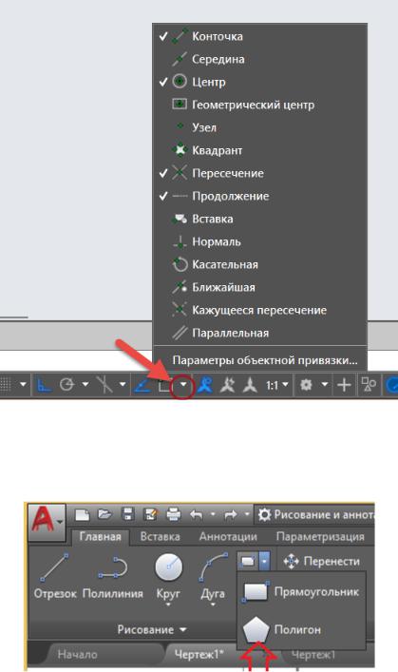Open the Undo history dropdown arrow
The width and height of the screenshot is (398, 672).
[x=213, y=514]
